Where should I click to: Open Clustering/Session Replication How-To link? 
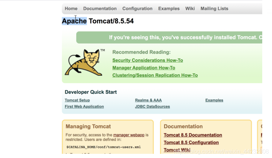click(155, 75)
